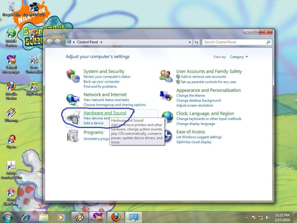The height and width of the screenshot is (223, 297).
Task: Open Adjust screen resolution link
Action: [x=195, y=105]
